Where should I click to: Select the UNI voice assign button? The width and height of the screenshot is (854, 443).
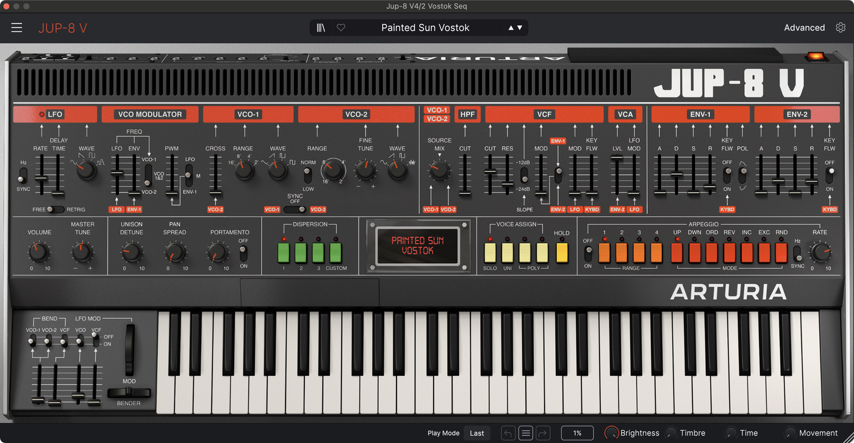508,252
